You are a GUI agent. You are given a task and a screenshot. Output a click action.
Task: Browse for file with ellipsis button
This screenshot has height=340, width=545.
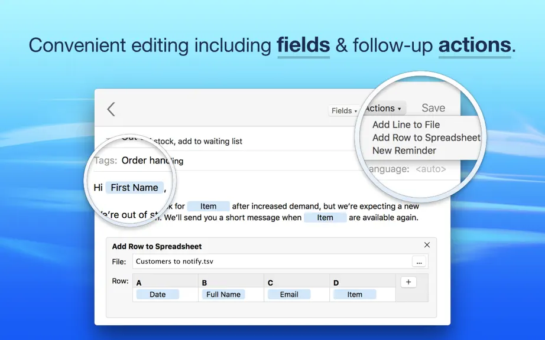419,261
